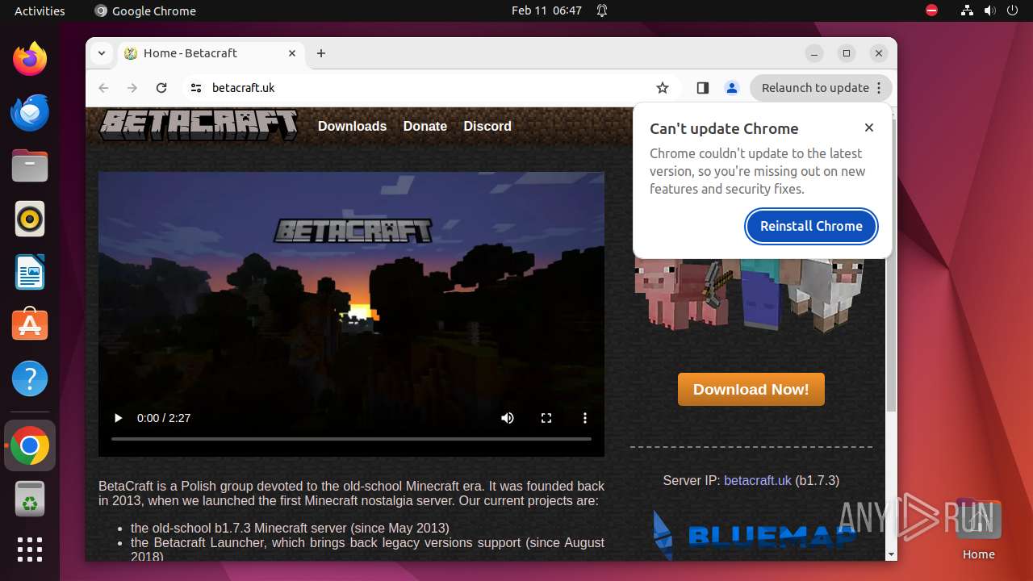Open the Help icon in dock
This screenshot has height=581, width=1033.
[x=30, y=378]
